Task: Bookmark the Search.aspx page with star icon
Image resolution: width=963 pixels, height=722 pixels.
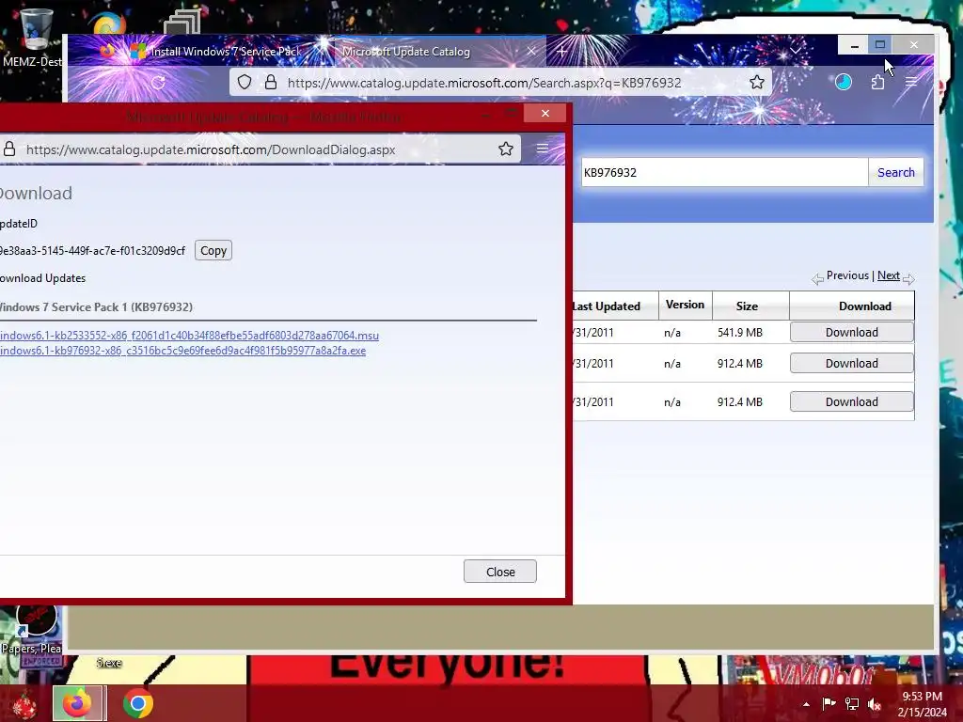Action: [757, 83]
